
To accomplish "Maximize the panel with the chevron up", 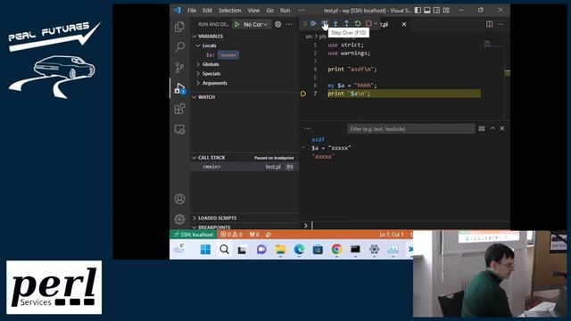I will point(492,128).
